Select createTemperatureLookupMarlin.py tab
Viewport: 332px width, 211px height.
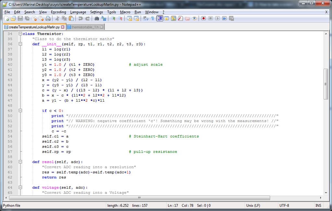point(34,27)
